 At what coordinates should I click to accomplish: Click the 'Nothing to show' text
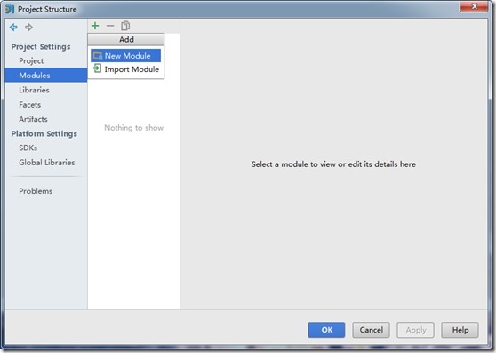coord(134,128)
